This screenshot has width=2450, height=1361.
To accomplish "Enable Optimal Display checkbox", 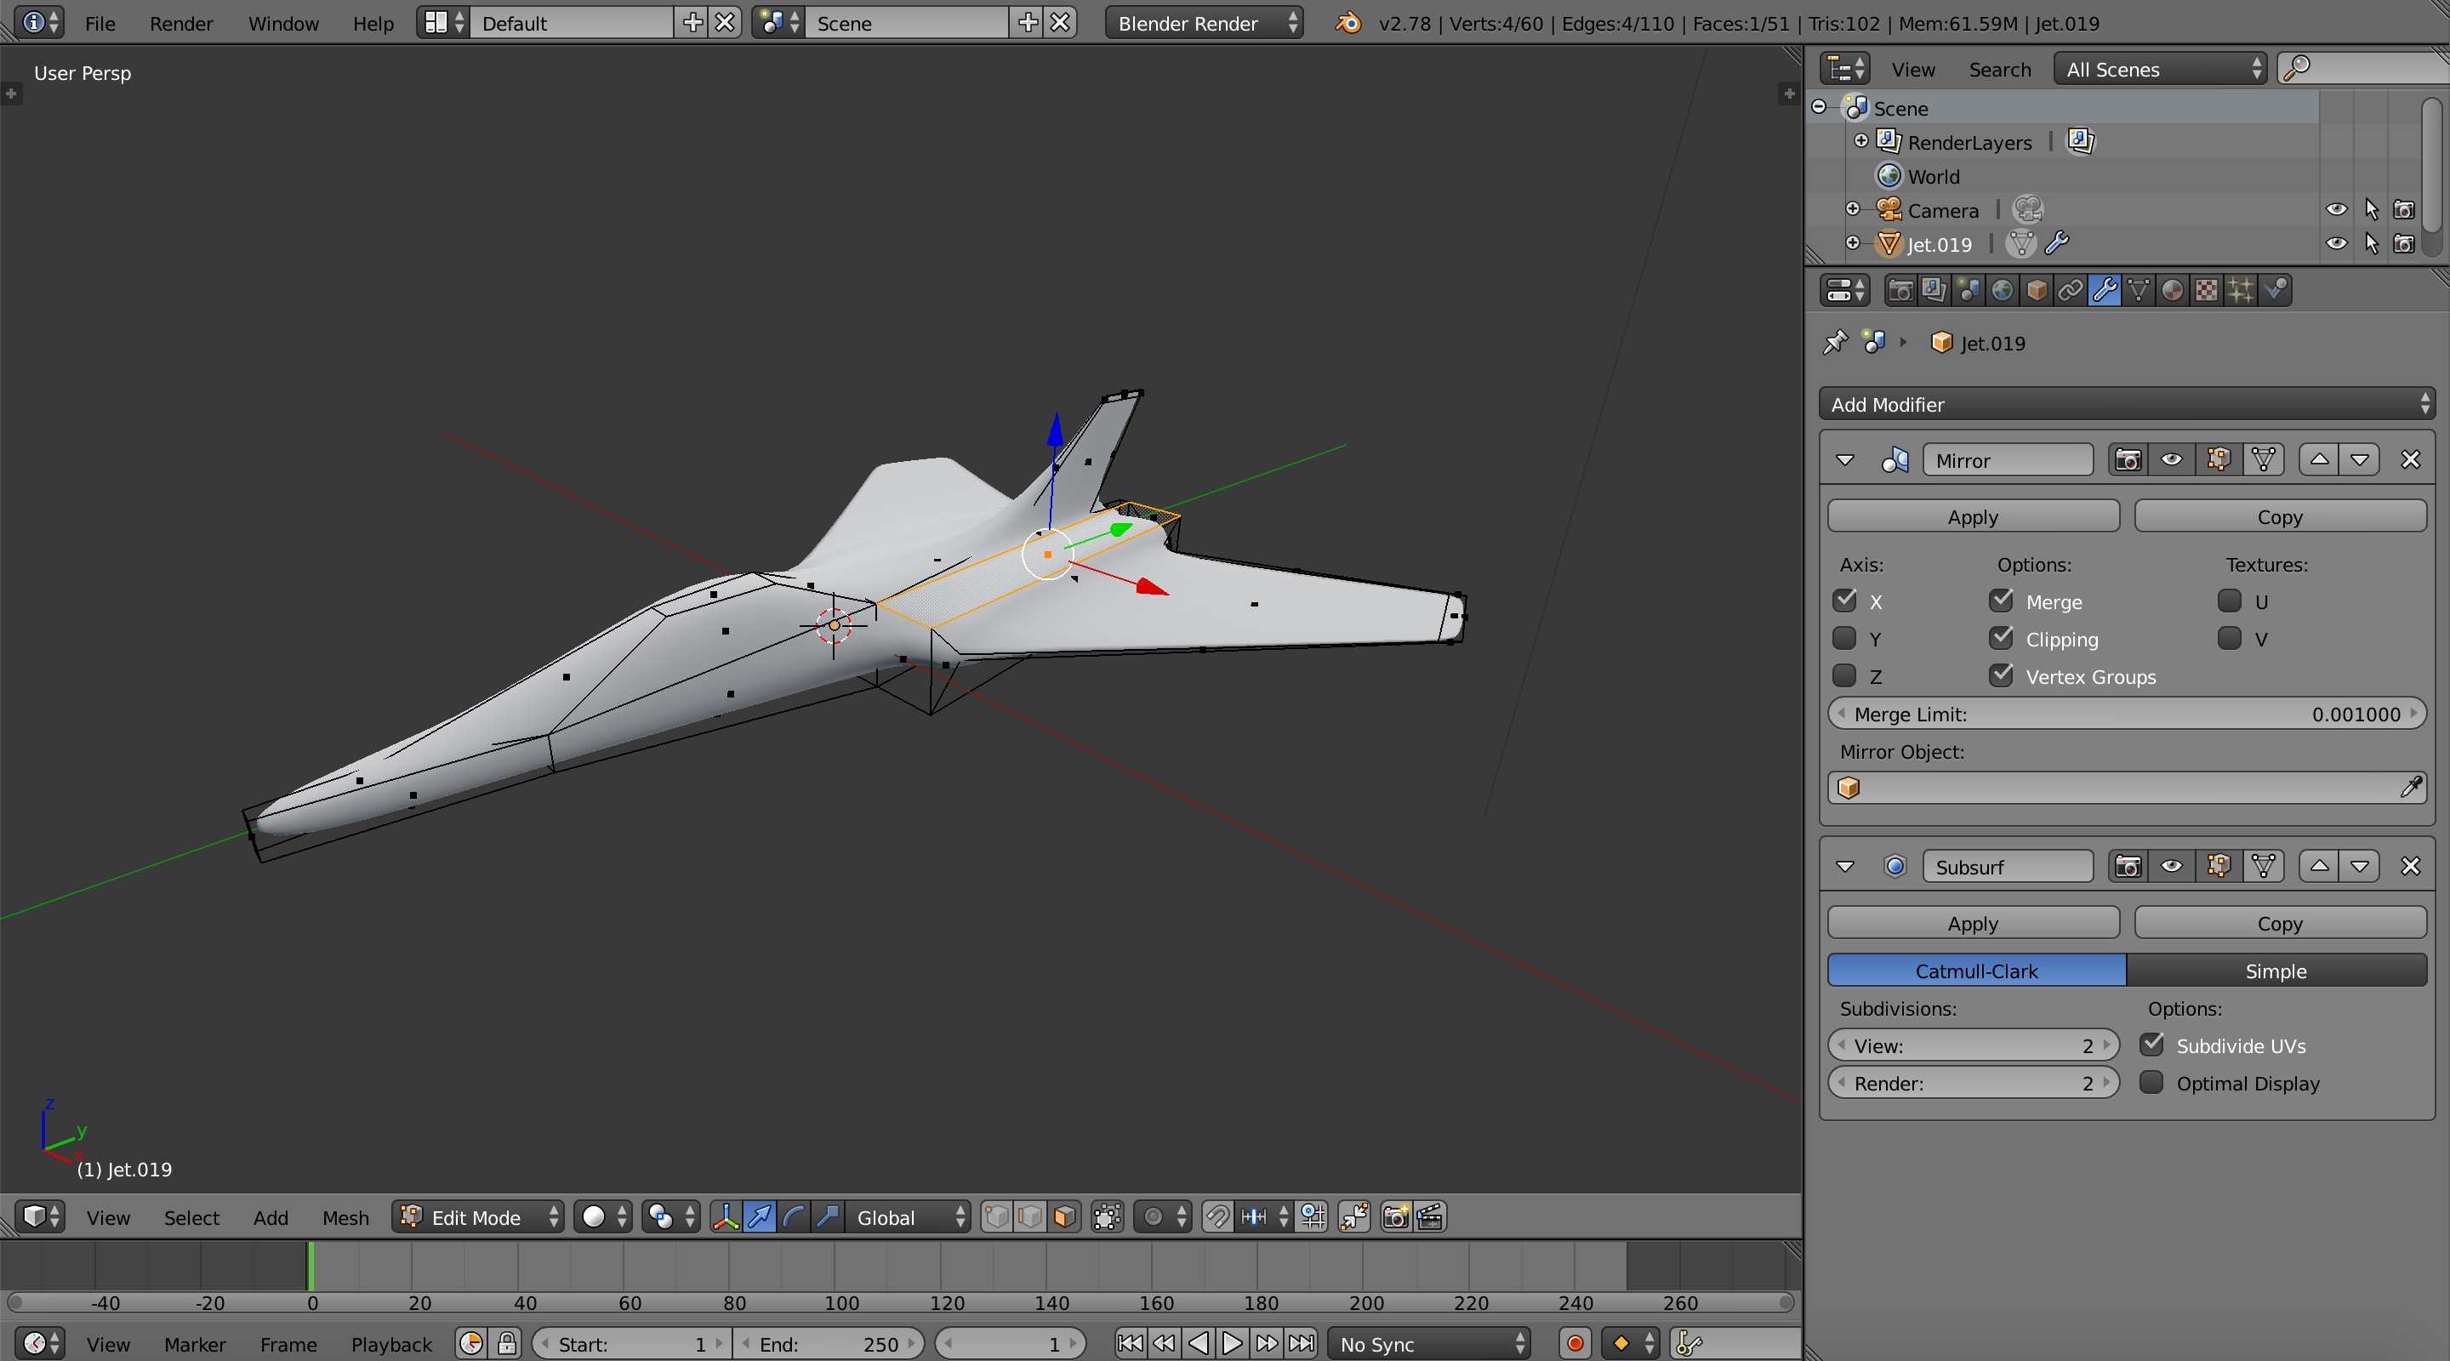I will [x=2151, y=1082].
